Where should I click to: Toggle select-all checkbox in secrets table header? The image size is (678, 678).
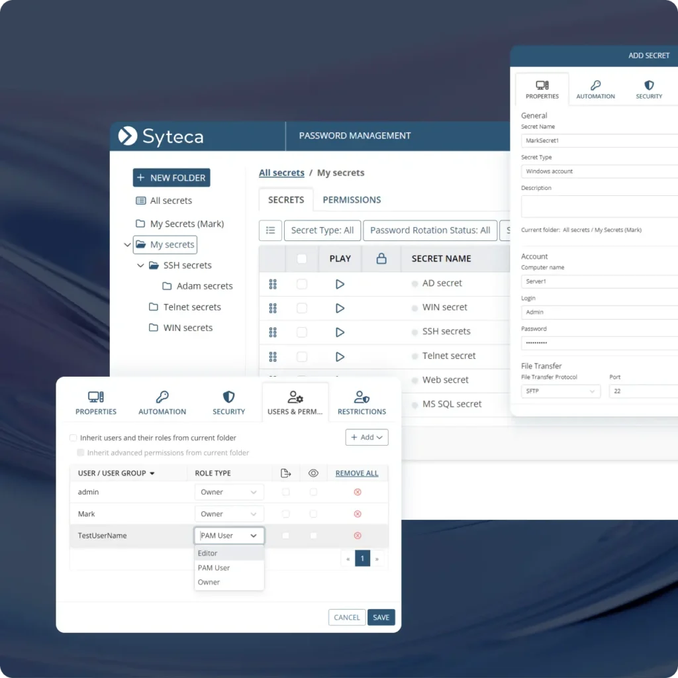[x=302, y=259]
